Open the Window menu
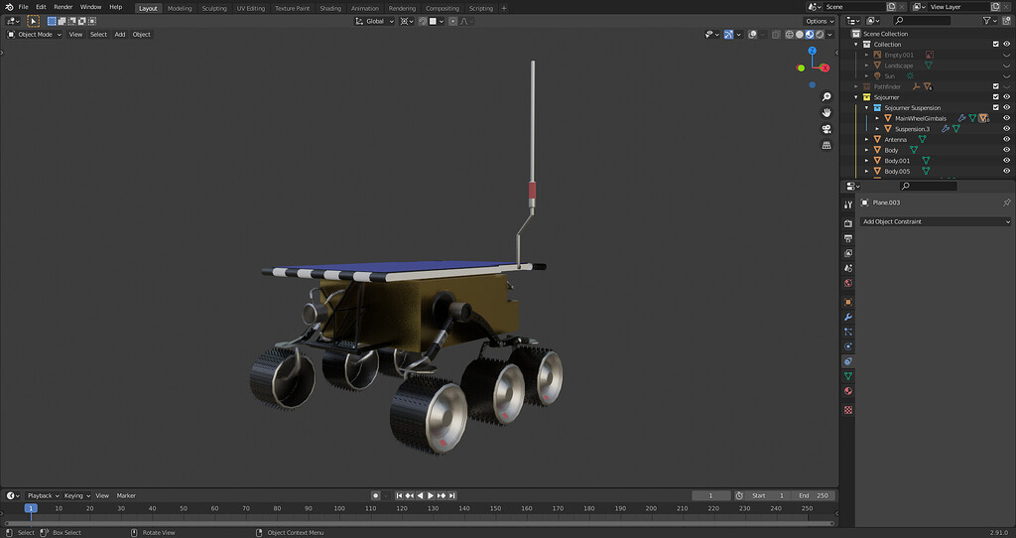The width and height of the screenshot is (1016, 538). 90,7
